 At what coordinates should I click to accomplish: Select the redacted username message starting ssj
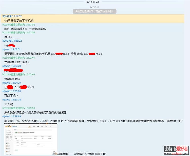[10, 45]
